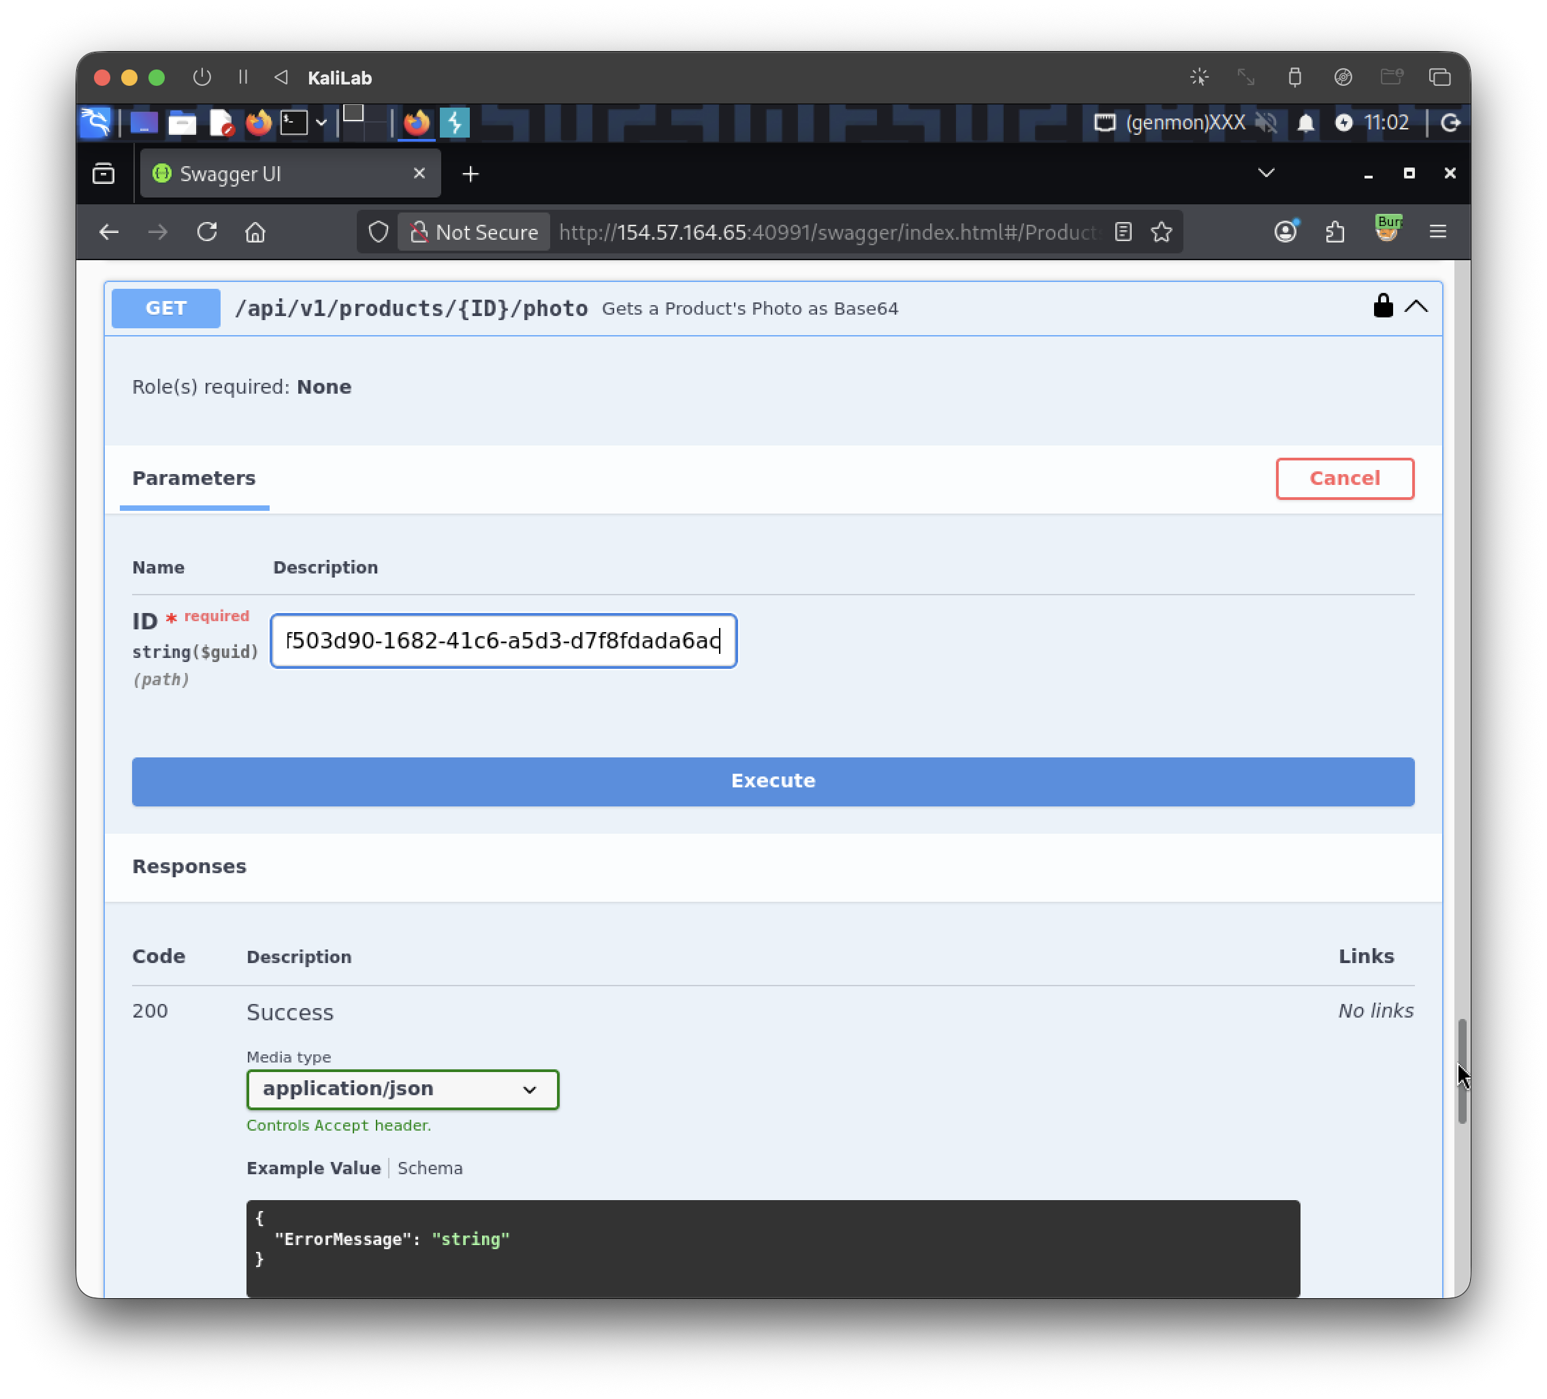Click the Burp proxy extension icon
This screenshot has height=1399, width=1547.
[1388, 230]
